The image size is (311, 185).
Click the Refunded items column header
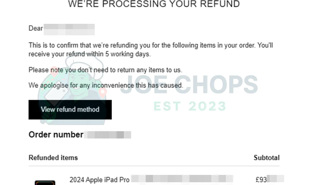53,158
